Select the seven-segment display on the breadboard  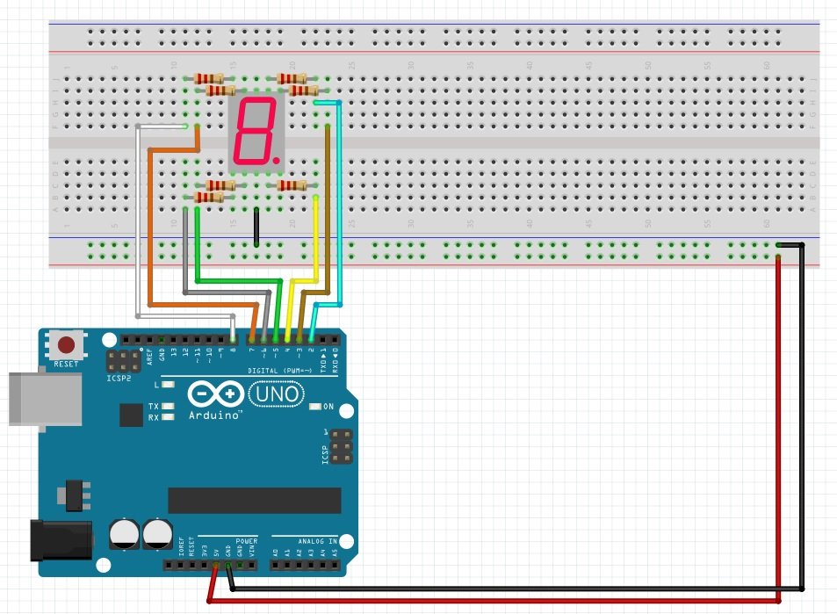coord(255,132)
